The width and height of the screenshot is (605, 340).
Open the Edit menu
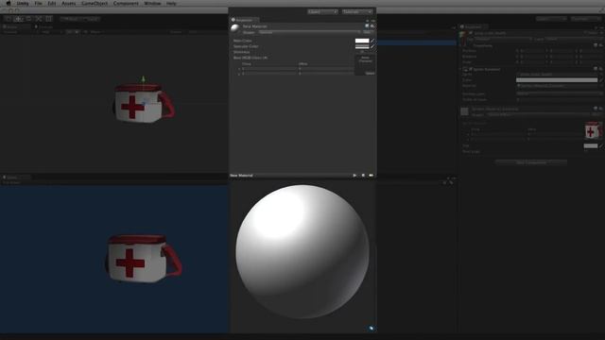[52, 3]
